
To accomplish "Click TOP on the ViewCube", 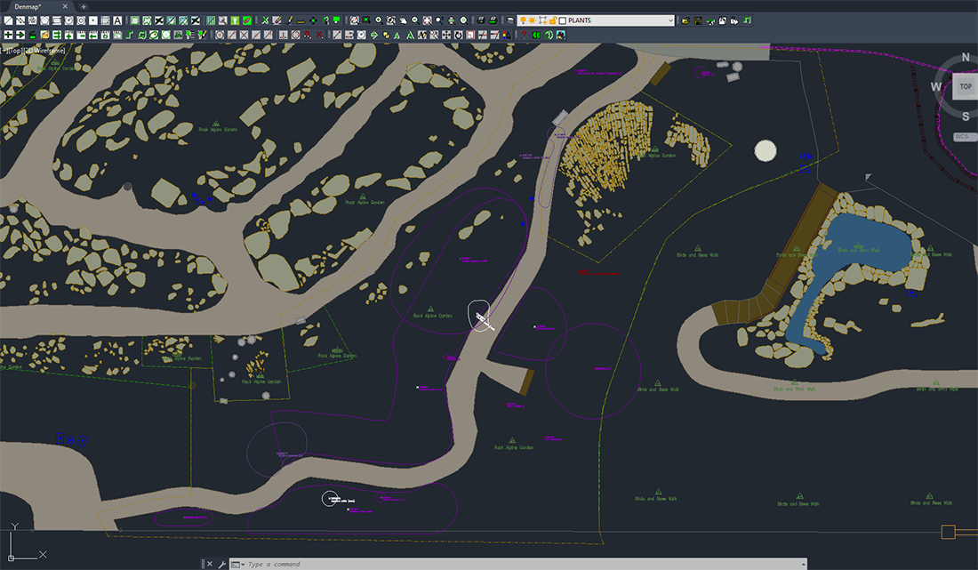I will click(966, 86).
